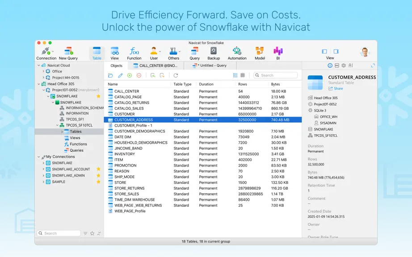Open the AI tab in right panel

tap(350, 66)
